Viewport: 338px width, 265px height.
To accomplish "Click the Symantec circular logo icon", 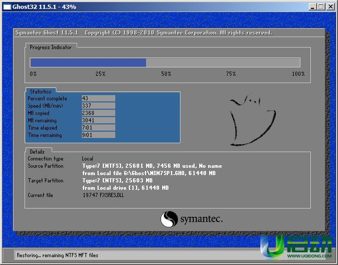I will [170, 218].
